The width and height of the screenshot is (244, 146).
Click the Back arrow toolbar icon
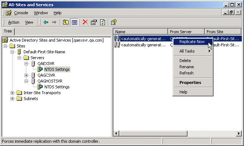pyautogui.click(x=46, y=22)
